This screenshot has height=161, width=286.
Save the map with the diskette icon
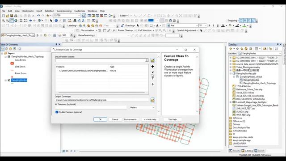12,16
